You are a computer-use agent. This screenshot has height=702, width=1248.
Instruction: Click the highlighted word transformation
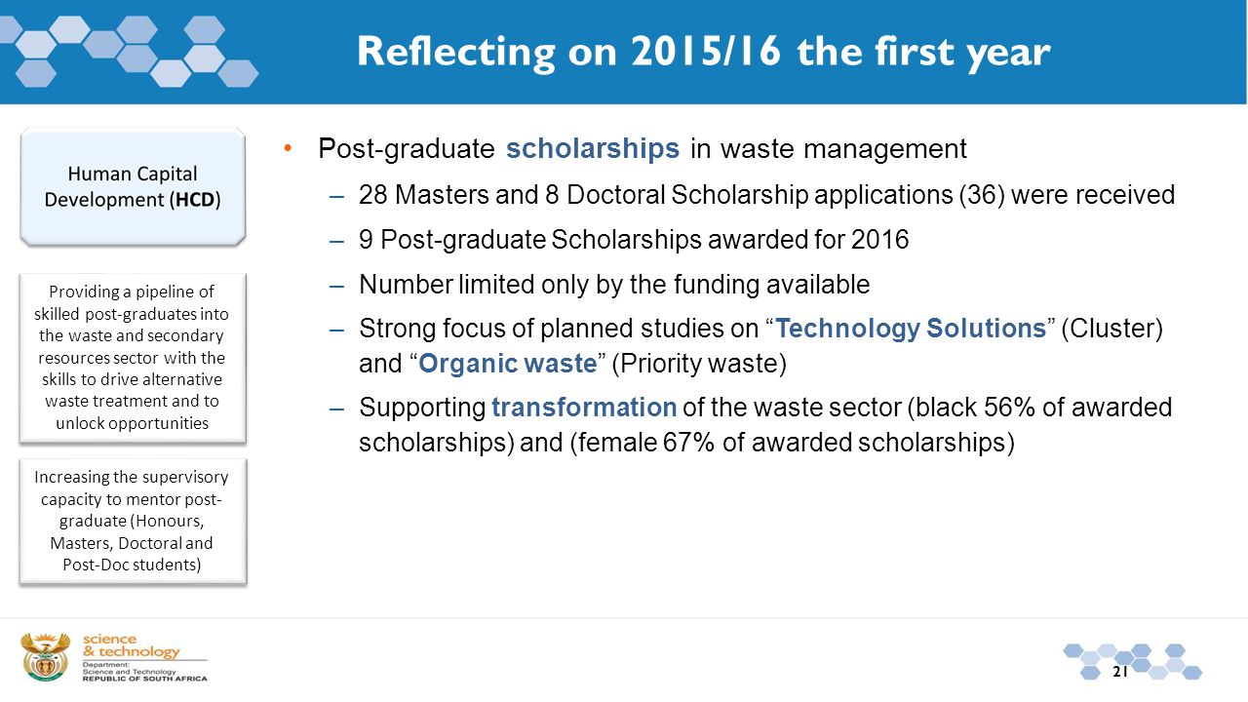(x=584, y=408)
